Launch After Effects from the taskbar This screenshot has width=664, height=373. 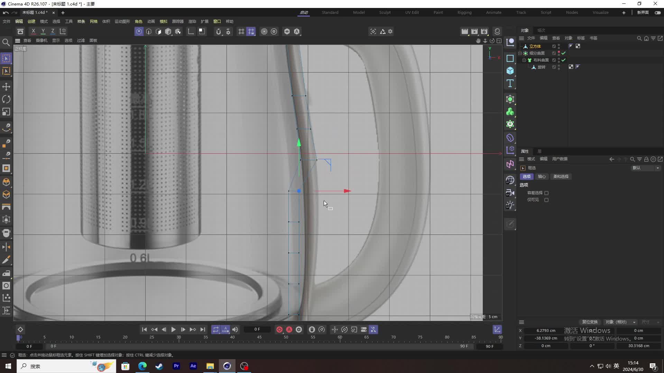click(x=193, y=366)
